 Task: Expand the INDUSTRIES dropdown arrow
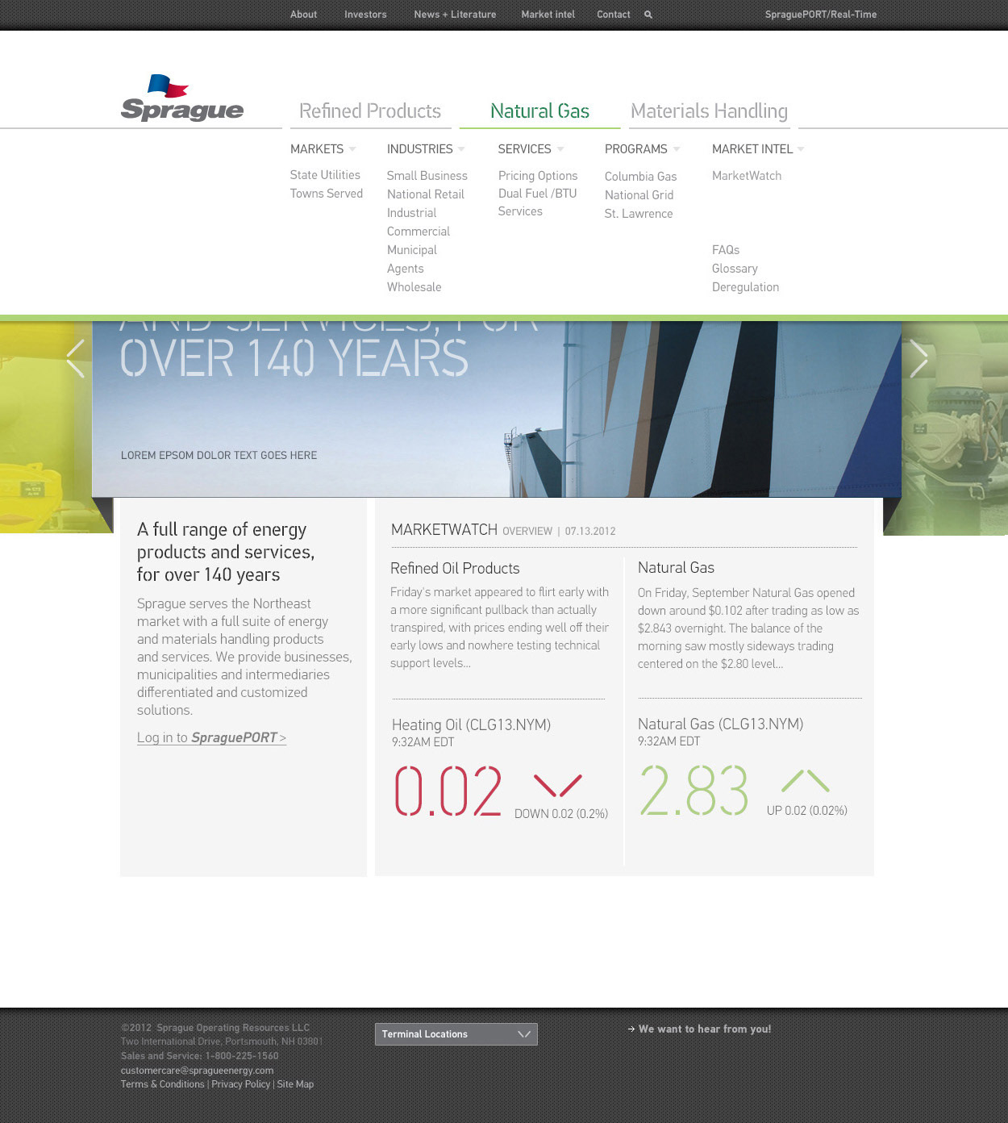pos(461,149)
